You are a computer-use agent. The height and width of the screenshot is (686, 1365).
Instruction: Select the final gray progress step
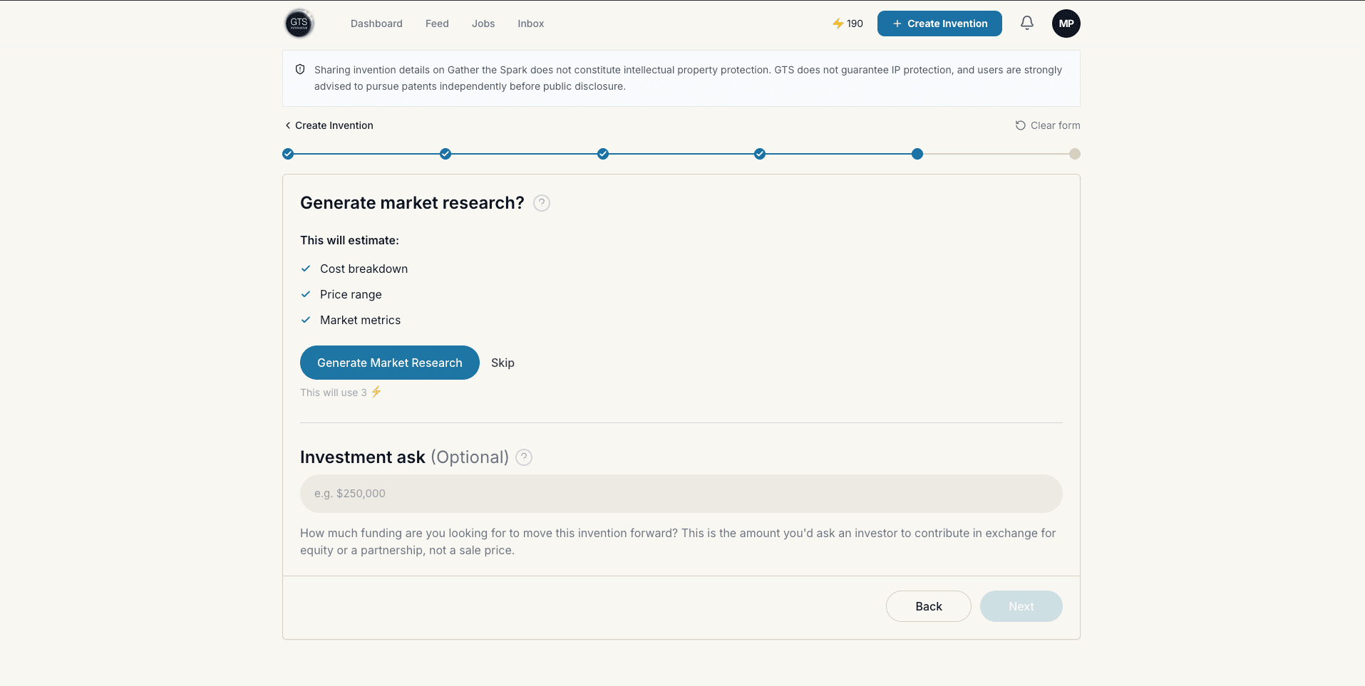coord(1075,154)
